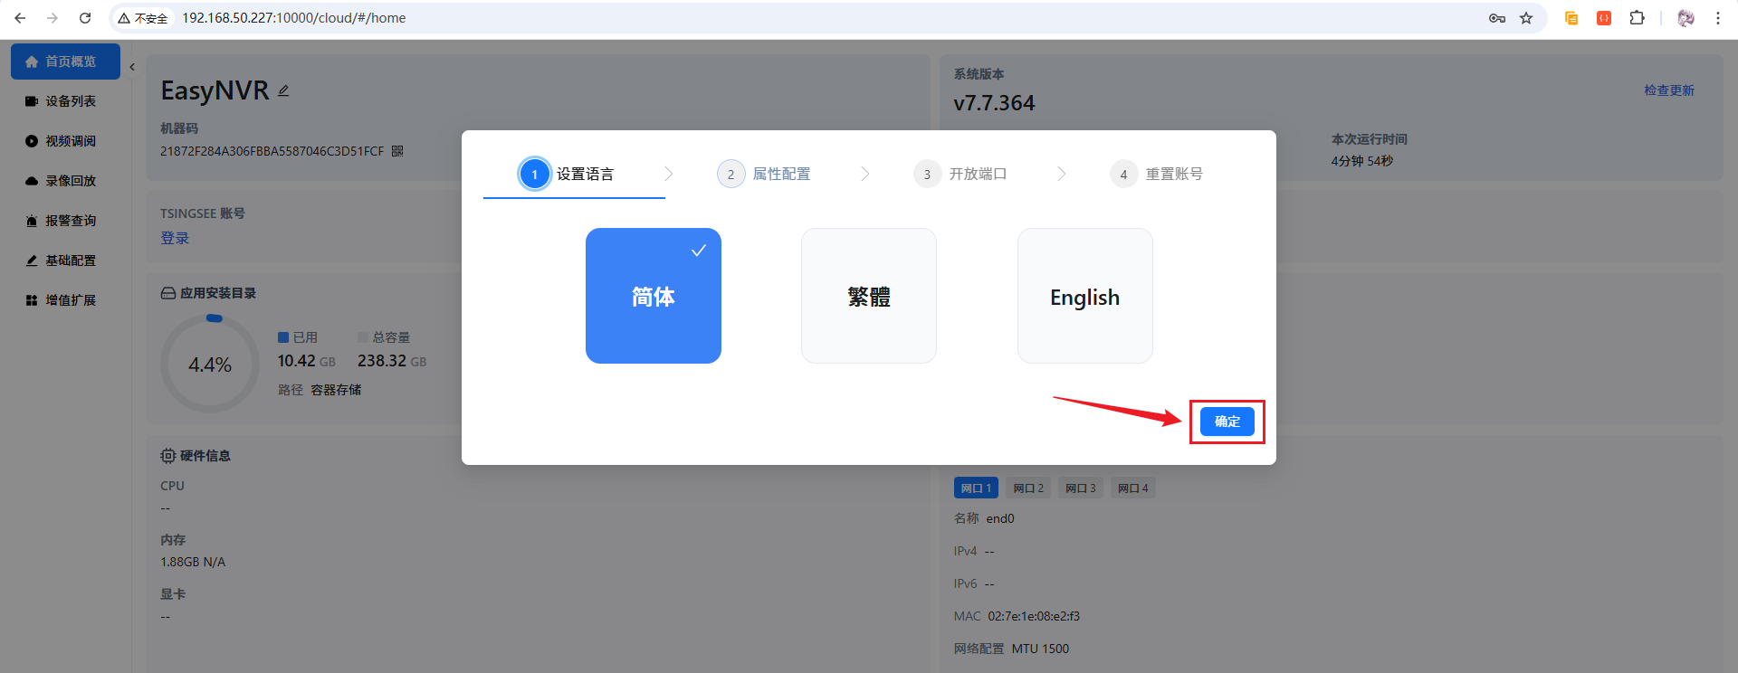Collapse the sidebar with the arrow icon
This screenshot has height=673, width=1738.
click(x=132, y=67)
